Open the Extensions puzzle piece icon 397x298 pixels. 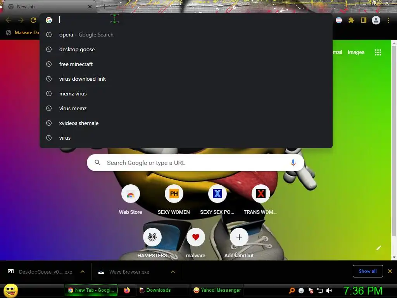[351, 20]
